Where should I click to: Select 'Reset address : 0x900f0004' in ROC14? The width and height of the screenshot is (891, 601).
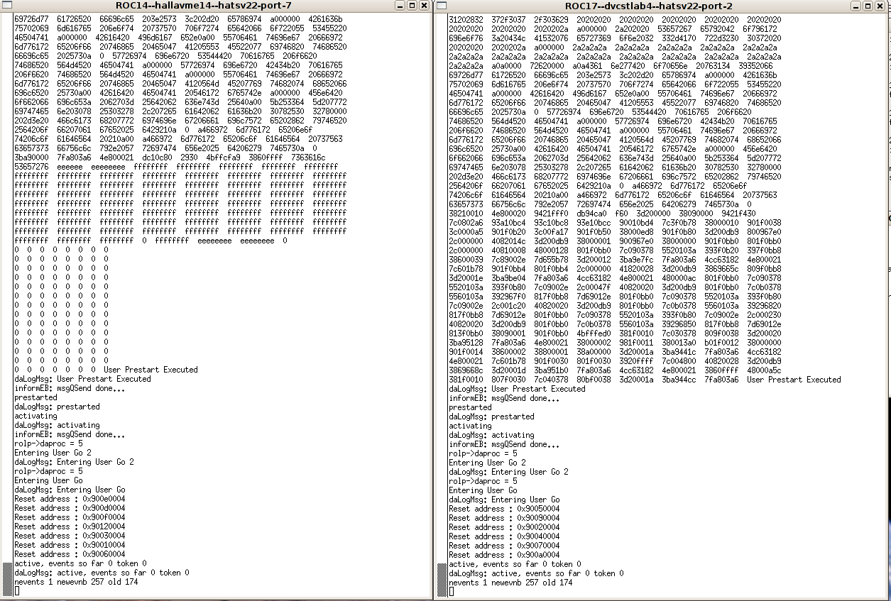(x=70, y=517)
